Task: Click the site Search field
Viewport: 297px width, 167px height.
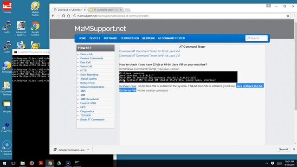Action: point(257,38)
